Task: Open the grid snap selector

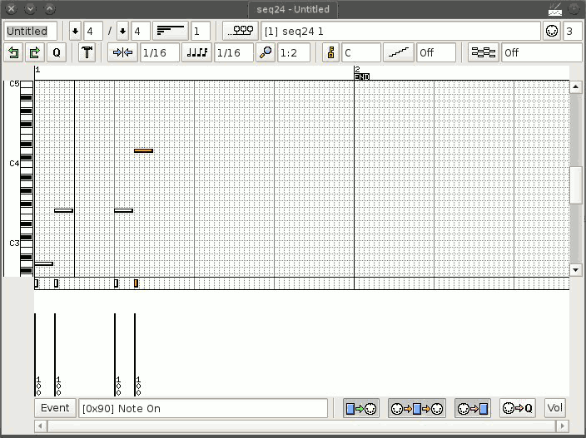Action: coord(122,53)
